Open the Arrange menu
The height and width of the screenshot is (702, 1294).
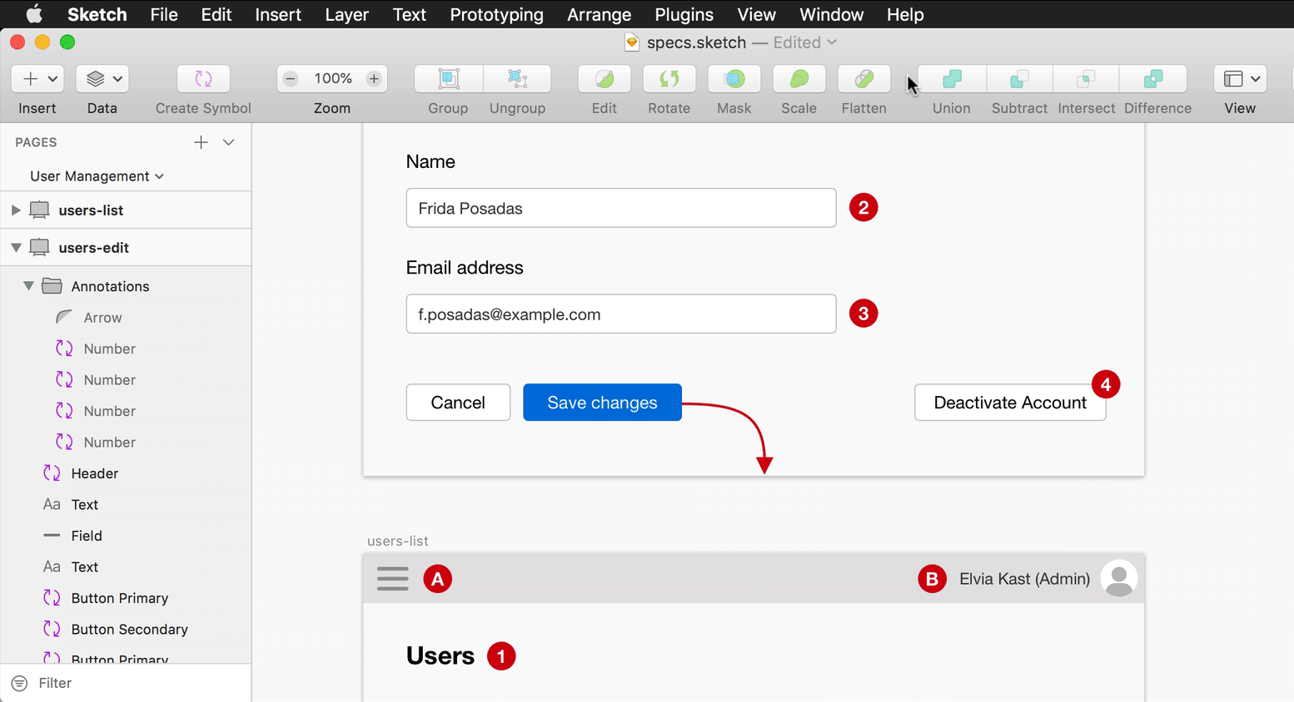click(x=599, y=14)
